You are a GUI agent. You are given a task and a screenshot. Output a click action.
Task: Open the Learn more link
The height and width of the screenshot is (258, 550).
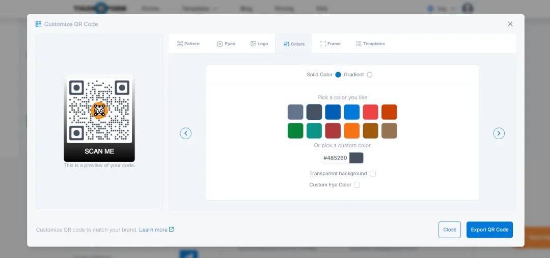[156, 230]
